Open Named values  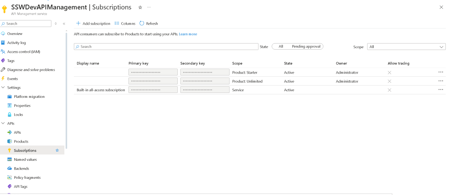point(25,159)
